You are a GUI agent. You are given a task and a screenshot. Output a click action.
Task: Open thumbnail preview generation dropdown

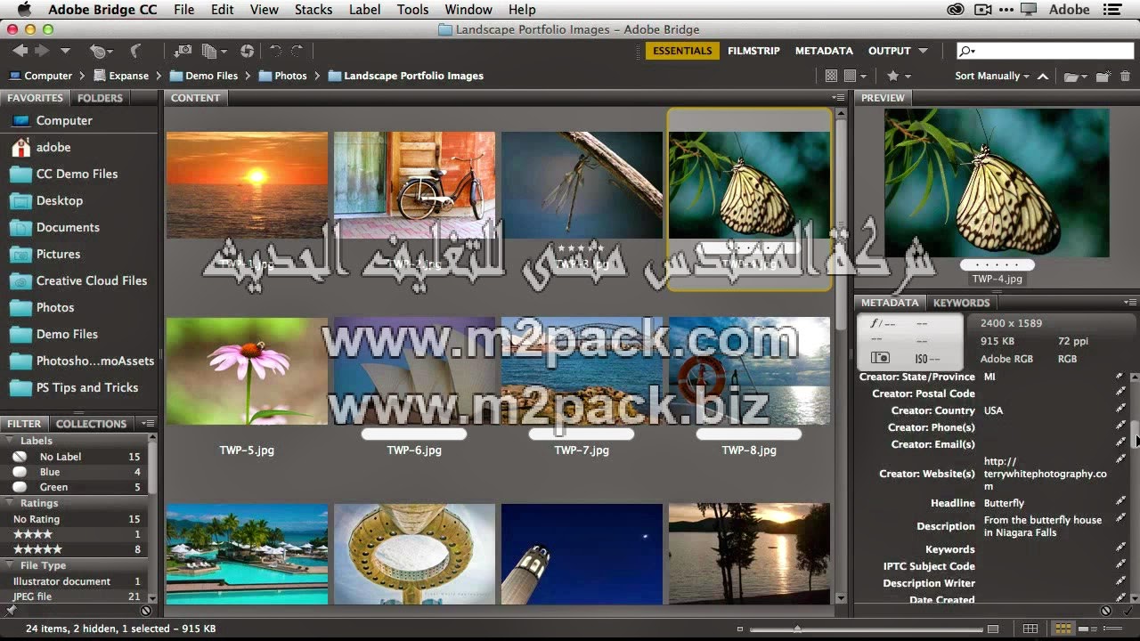pos(854,77)
